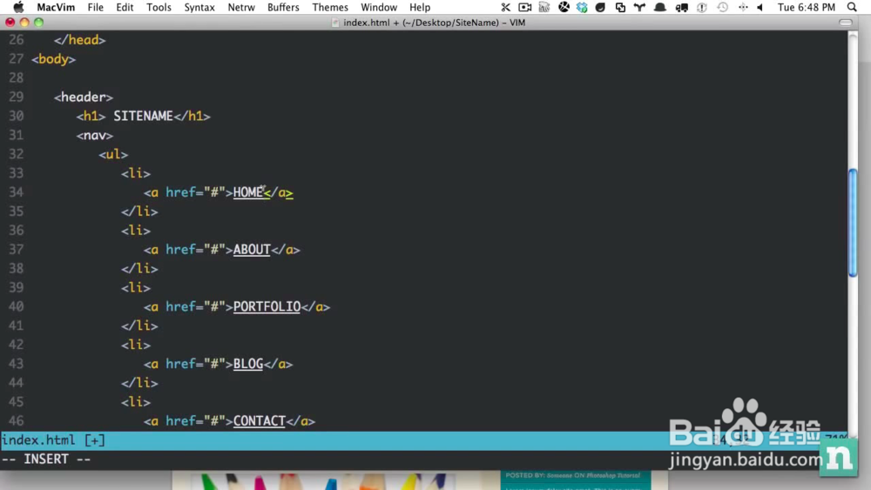Open the Apple menu

coord(18,7)
